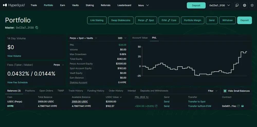
Task: Switch to the Deposits and Withdrawals tab
Action: click(154, 91)
